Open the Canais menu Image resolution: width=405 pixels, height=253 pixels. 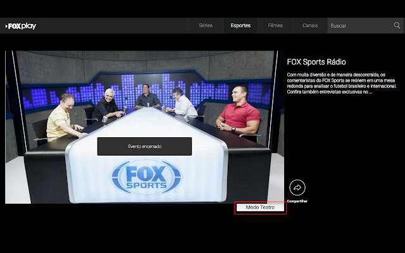[310, 25]
